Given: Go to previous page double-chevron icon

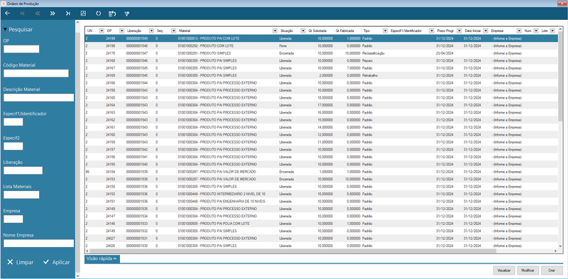Looking at the screenshot, I should (38, 13).
